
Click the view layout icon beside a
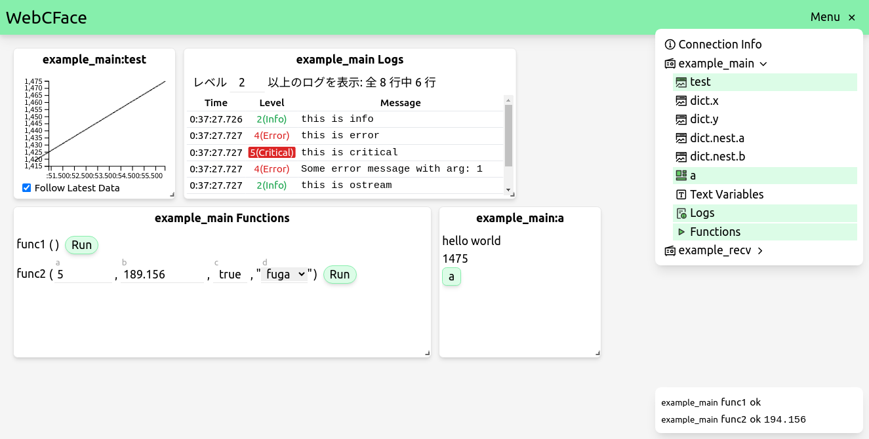pos(681,176)
